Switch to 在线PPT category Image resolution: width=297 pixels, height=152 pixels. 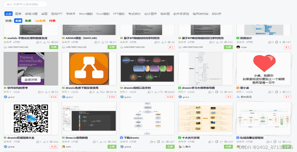[x=57, y=14]
